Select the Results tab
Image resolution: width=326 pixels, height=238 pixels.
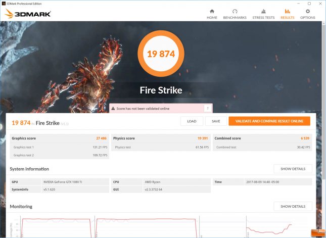tap(287, 14)
